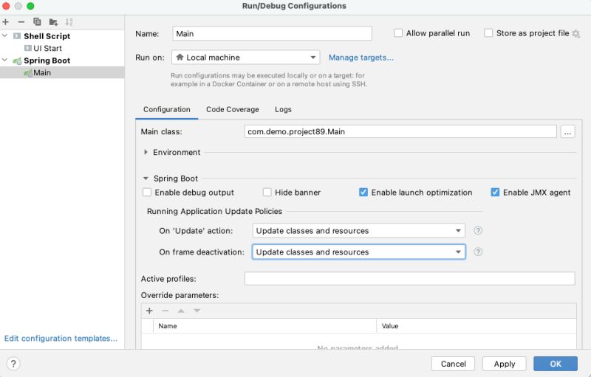Screen dimensions: 591x377
Task: Click the help question mark button
Action: point(13,364)
